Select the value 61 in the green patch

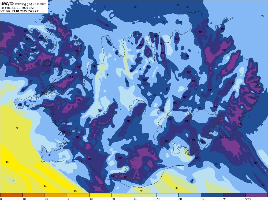13,181
